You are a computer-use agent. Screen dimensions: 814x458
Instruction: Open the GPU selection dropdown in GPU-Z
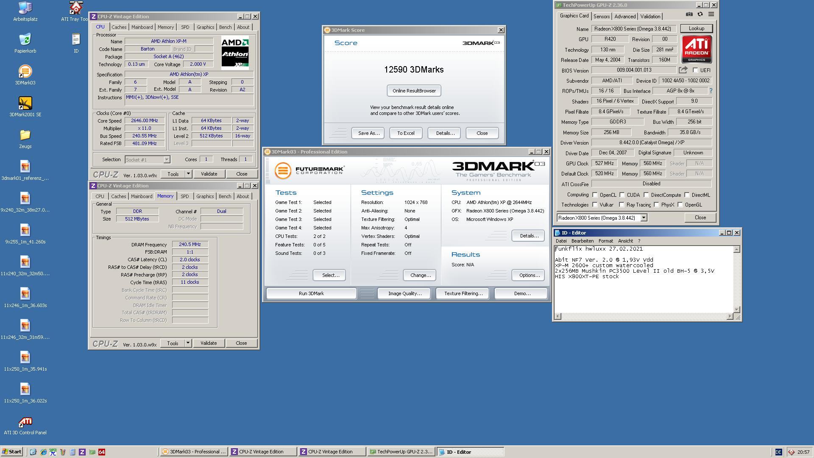[x=643, y=218]
